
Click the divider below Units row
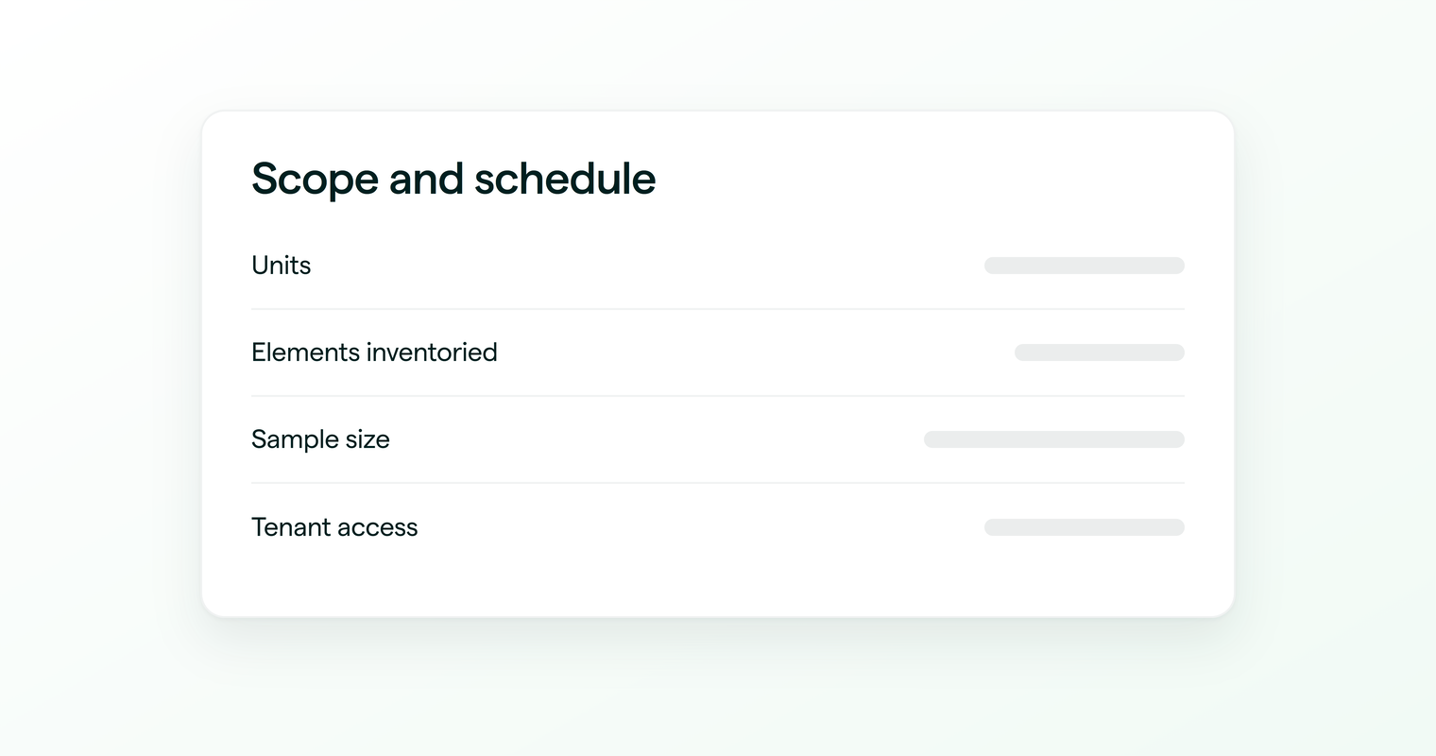(718, 309)
